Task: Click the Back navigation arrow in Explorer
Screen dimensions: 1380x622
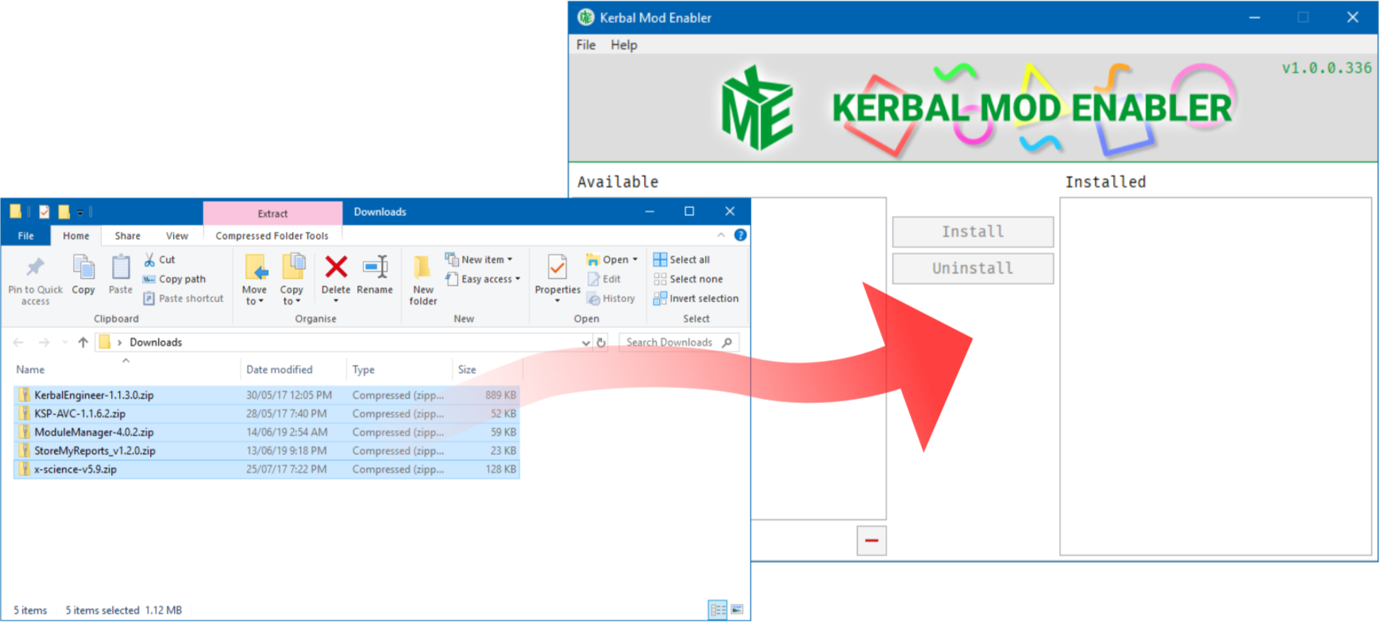Action: [18, 343]
